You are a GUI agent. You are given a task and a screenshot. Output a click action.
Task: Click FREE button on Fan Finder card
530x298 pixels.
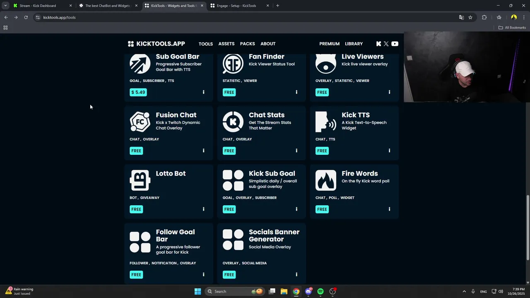[x=229, y=92]
